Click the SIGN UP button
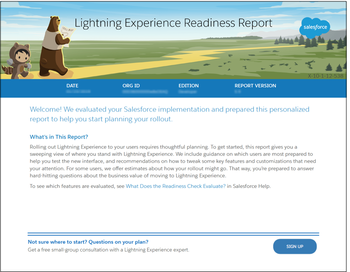Image resolution: width=350 pixels, height=272 pixels. [x=294, y=246]
